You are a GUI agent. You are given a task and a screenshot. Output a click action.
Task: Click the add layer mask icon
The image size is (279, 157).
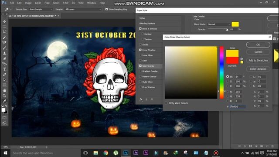point(251,146)
